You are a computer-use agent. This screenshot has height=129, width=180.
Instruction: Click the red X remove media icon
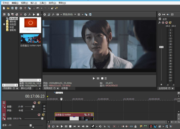pos(21,14)
